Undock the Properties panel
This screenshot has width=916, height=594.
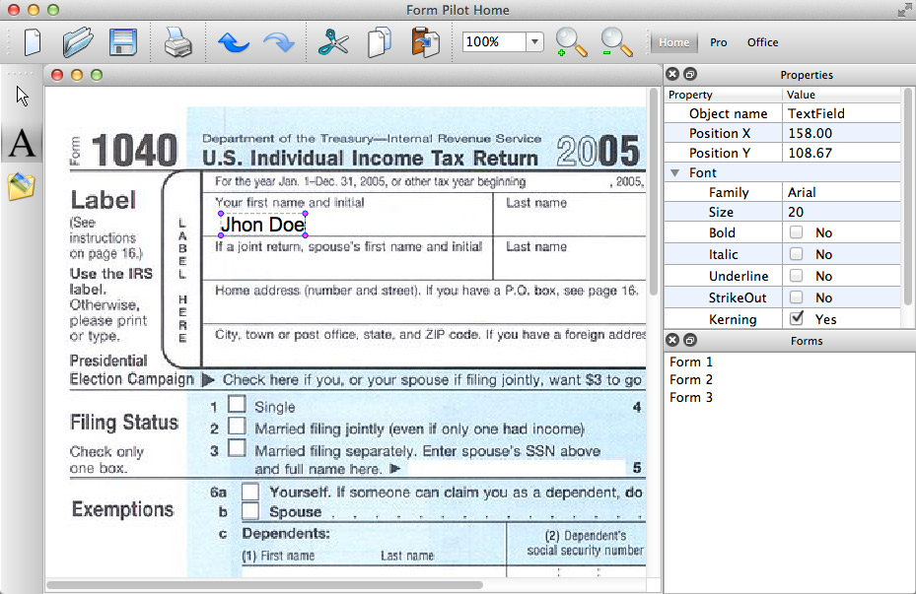(x=690, y=74)
